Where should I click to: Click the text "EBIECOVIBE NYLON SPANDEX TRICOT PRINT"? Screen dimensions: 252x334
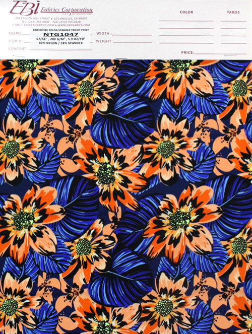click(x=60, y=30)
